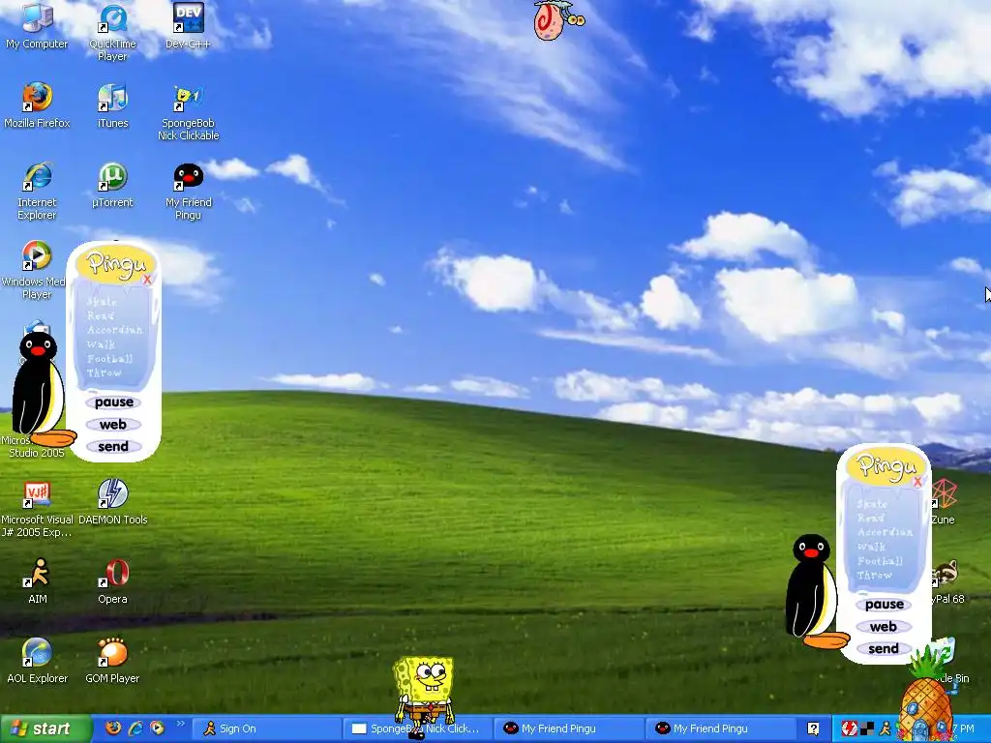The height and width of the screenshot is (743, 991).
Task: Choose Football in the left Pingu panel
Action: 110,358
